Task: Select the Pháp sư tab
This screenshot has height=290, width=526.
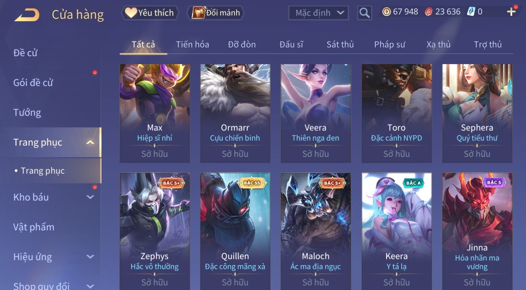Action: [390, 44]
